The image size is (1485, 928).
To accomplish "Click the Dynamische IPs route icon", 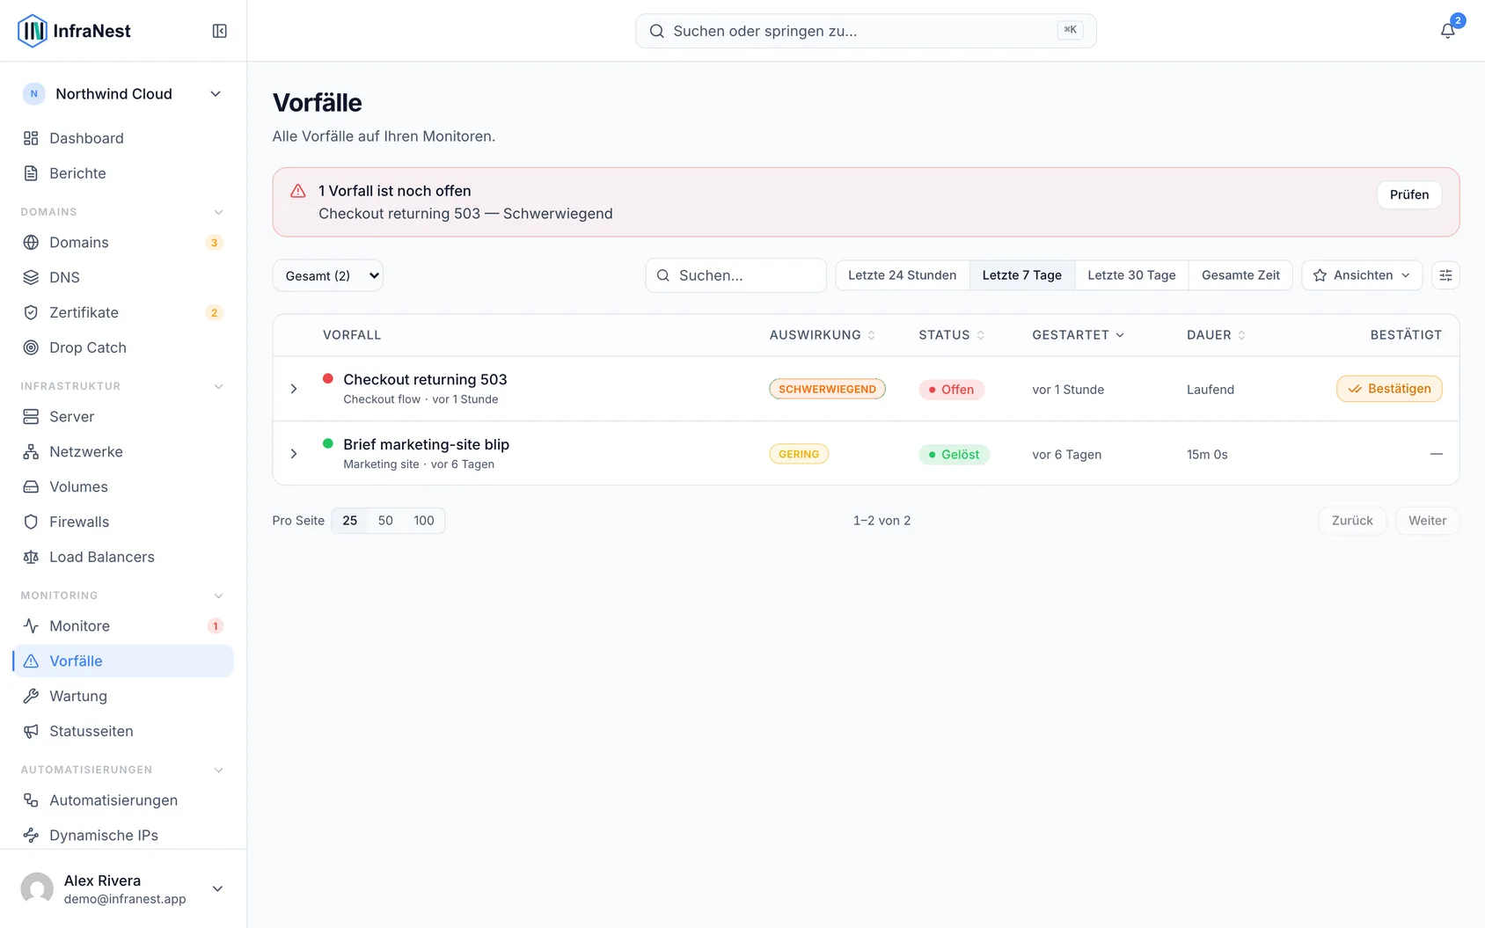I will [x=31, y=835].
